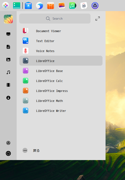The width and height of the screenshot is (125, 180).
Task: Open the calendar app in the dock
Action: [84, 6]
